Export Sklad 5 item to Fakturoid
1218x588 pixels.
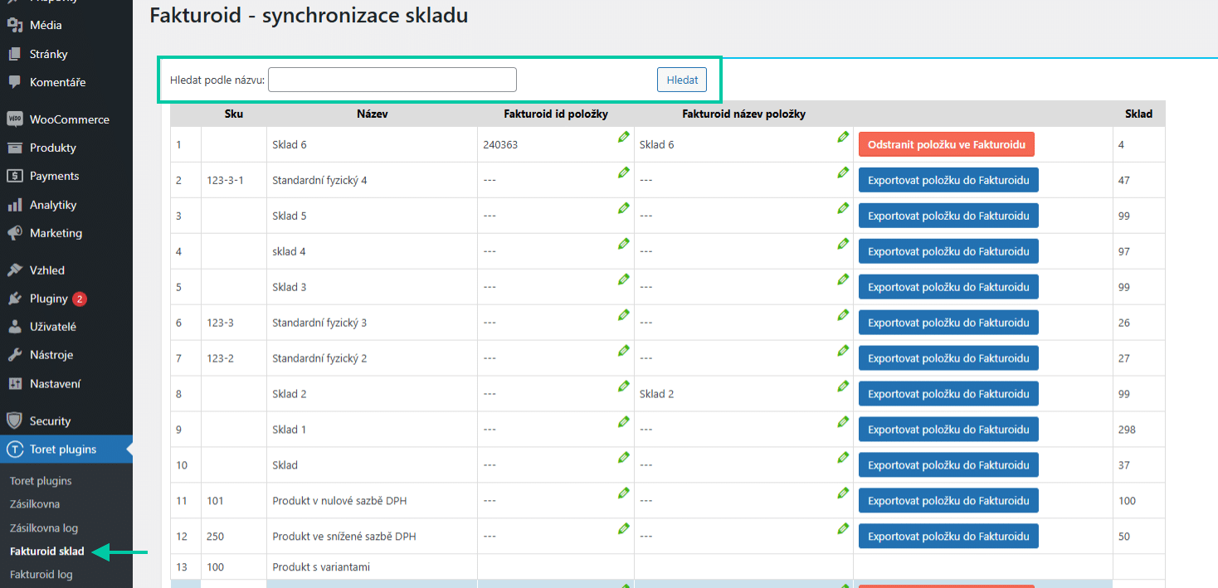(x=948, y=216)
